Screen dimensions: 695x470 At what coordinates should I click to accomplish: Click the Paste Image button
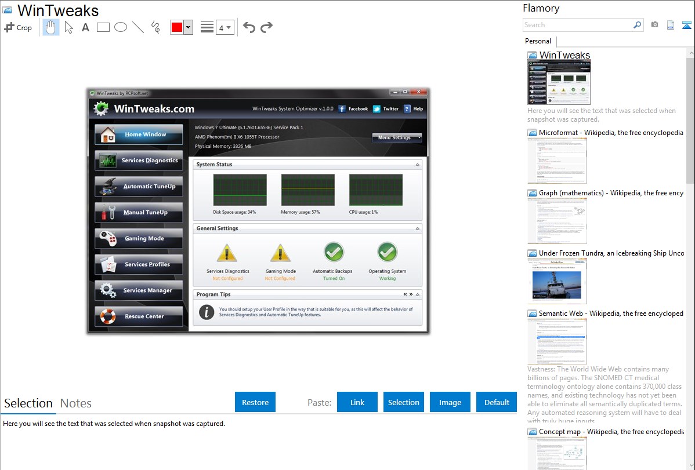click(450, 402)
